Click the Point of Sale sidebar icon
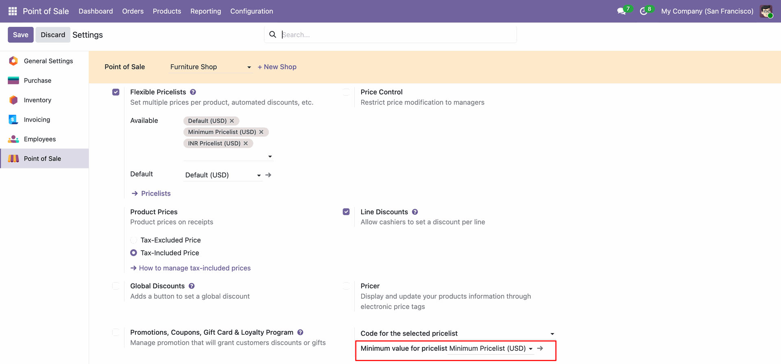The width and height of the screenshot is (781, 364). click(13, 159)
